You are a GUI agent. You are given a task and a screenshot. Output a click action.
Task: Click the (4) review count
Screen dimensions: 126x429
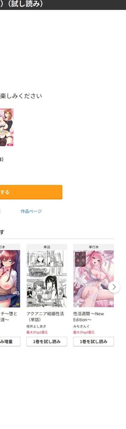click(1, 159)
